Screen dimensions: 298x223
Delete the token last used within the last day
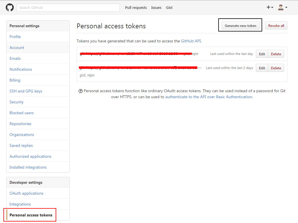click(276, 54)
